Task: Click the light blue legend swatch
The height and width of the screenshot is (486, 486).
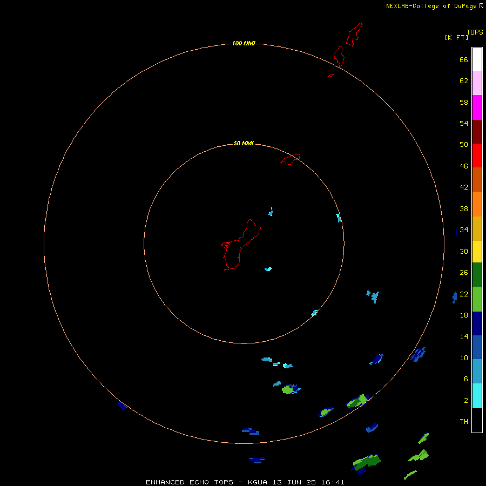Action: click(477, 372)
